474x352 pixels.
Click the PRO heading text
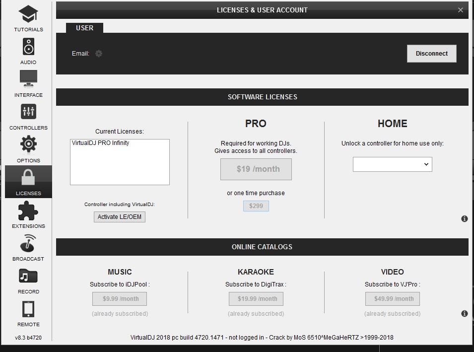256,124
